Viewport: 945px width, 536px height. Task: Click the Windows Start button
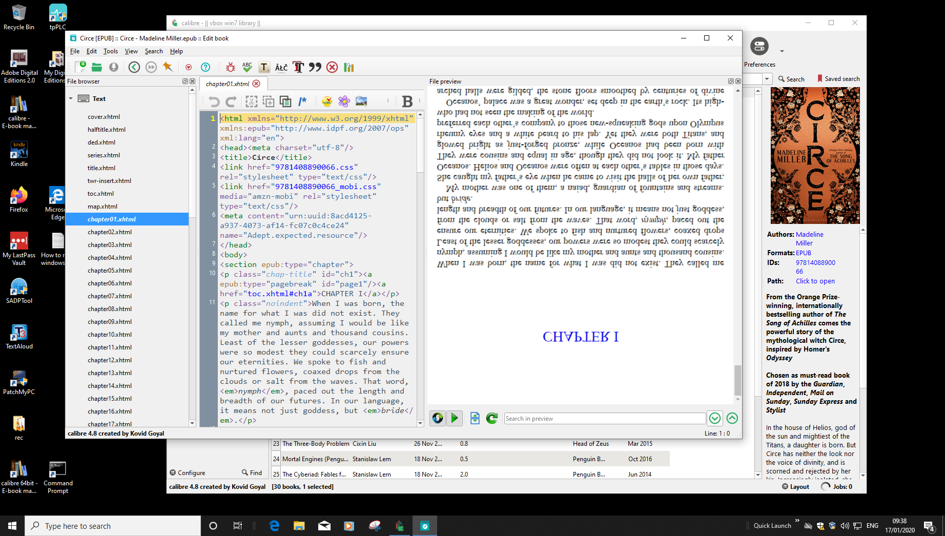click(x=12, y=526)
